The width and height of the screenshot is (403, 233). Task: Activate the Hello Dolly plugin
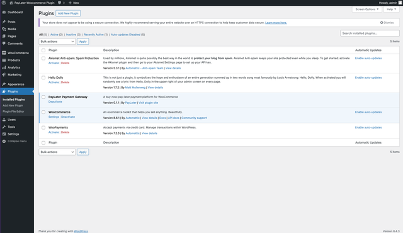54,82
